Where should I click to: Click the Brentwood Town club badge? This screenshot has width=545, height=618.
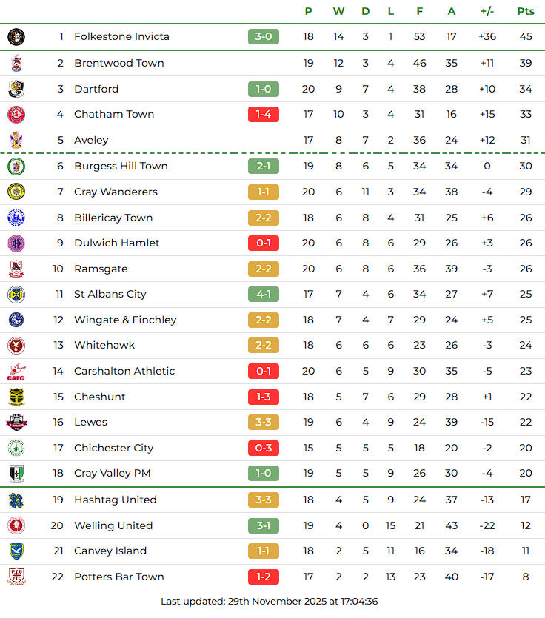click(16, 63)
